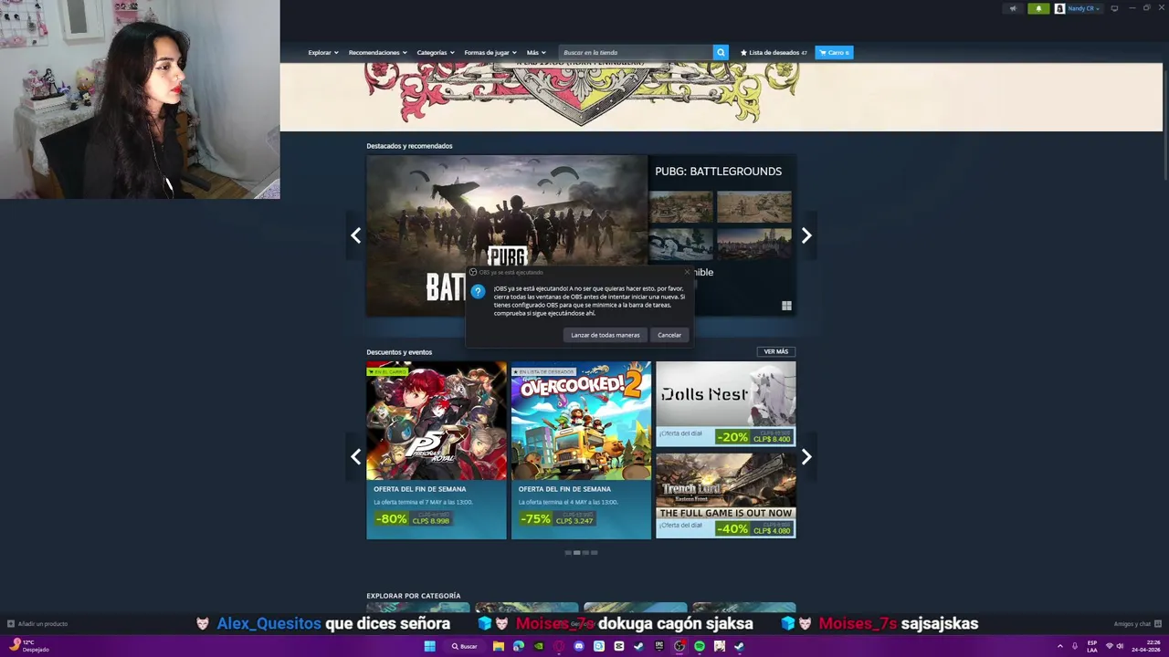Open Microsoft Edge from taskbar
This screenshot has width=1169, height=657.
(519, 646)
